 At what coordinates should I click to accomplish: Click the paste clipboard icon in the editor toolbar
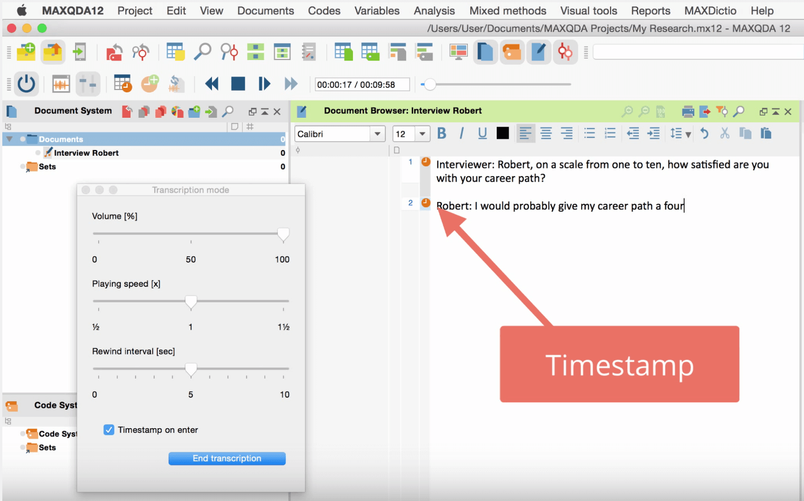[x=766, y=134]
